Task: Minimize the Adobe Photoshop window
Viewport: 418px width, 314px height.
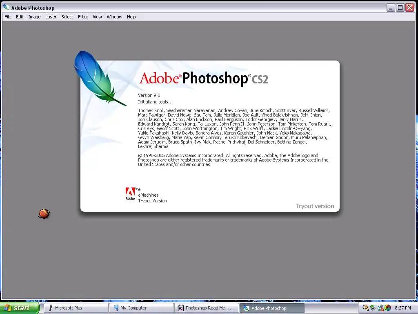Action: 391,8
